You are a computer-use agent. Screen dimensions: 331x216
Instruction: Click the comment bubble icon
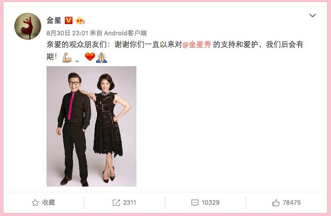coord(195,203)
